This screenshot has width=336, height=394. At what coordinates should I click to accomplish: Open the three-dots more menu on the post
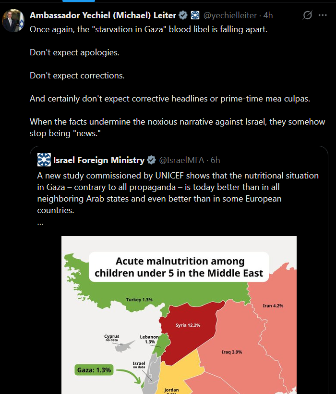point(323,15)
